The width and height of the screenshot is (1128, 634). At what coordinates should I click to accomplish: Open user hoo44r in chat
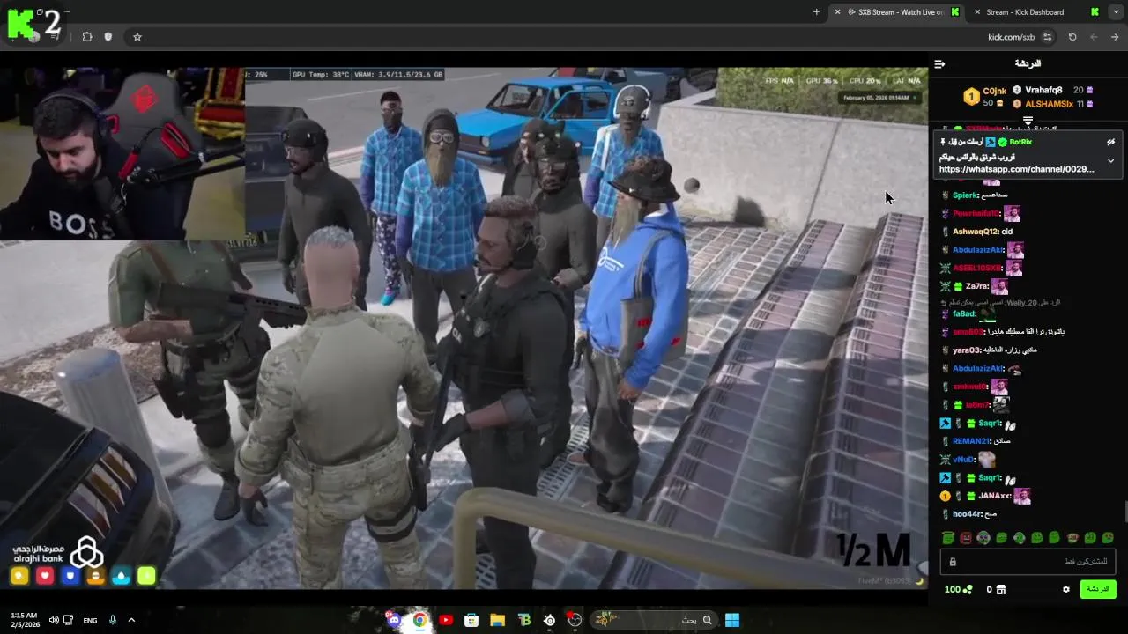[x=966, y=514]
